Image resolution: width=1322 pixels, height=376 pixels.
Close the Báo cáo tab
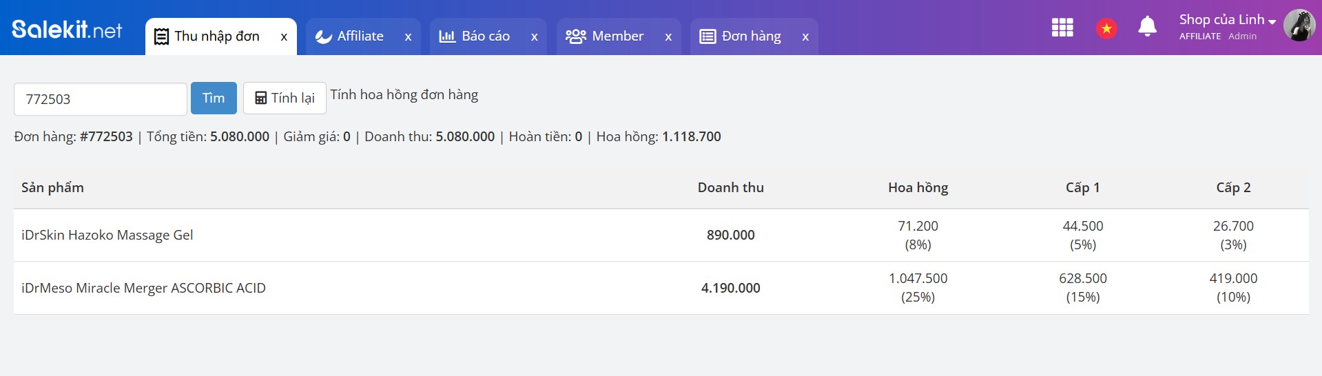pyautogui.click(x=534, y=37)
